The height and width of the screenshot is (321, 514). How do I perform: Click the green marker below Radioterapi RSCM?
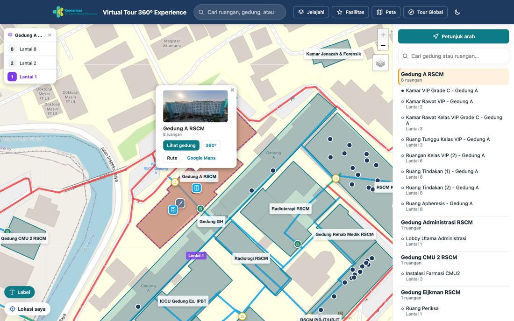(297, 244)
